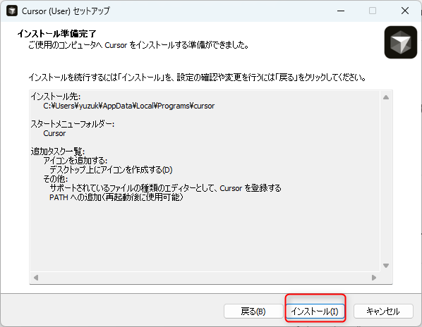The height and width of the screenshot is (327, 422).
Task: Go back with the 戻る(B) button
Action: click(253, 311)
